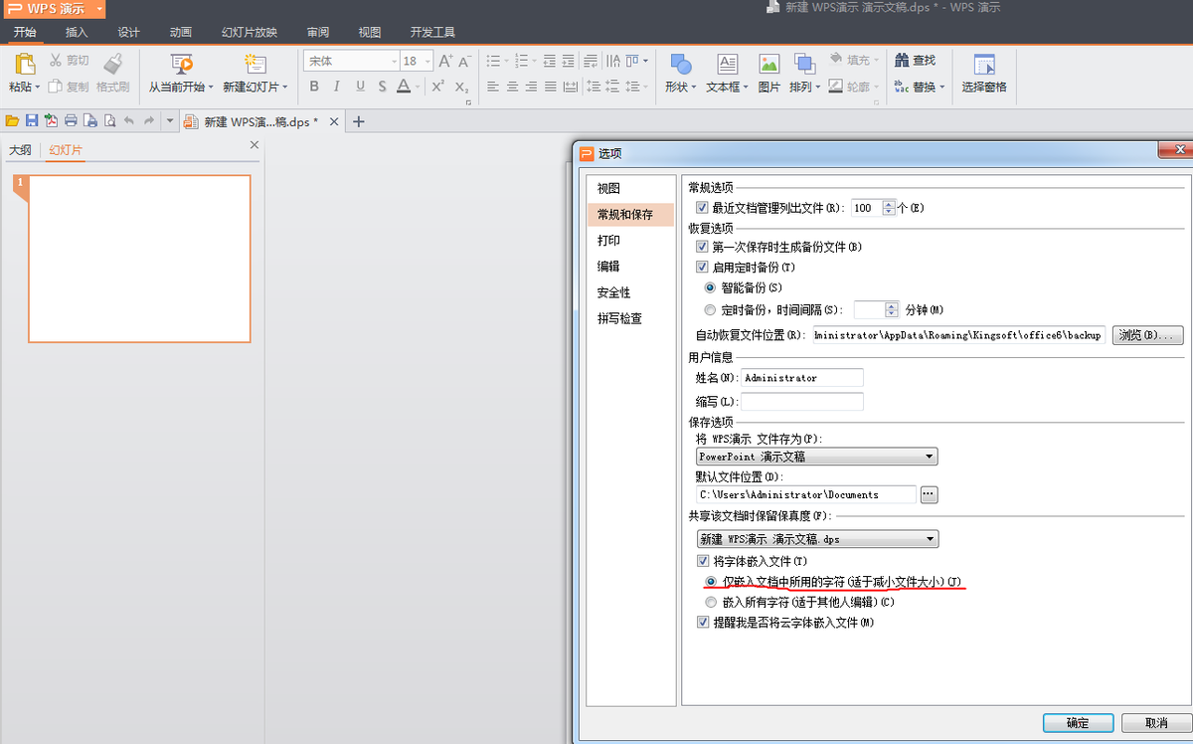Select 嵌入所有字符 radio option

[710, 602]
